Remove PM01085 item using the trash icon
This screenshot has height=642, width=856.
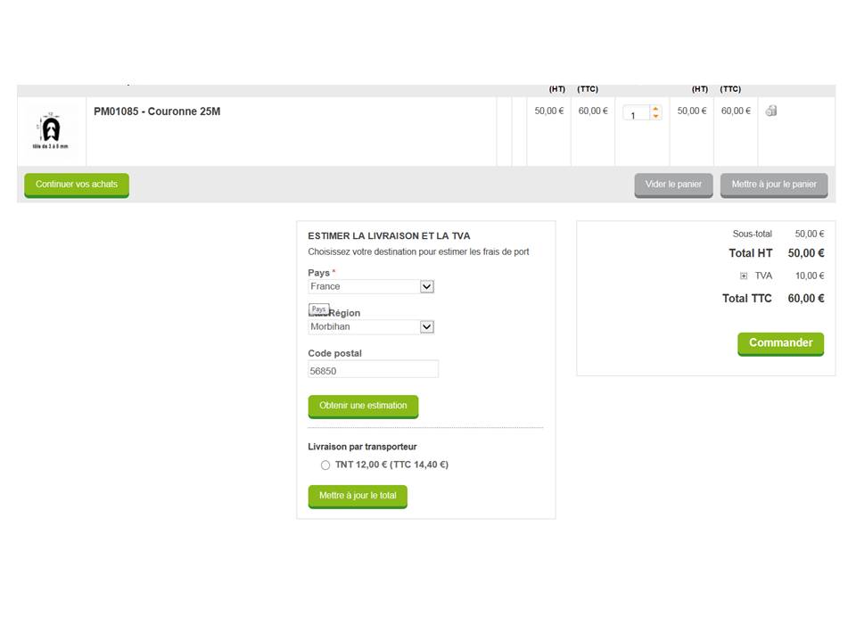pyautogui.click(x=771, y=111)
